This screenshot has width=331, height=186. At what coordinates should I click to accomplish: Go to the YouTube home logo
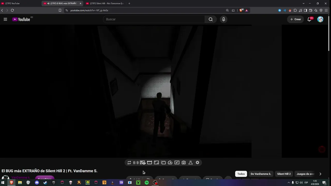pos(21,19)
